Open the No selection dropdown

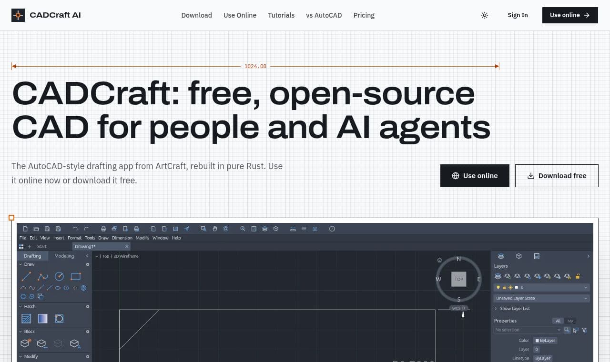[x=528, y=330]
